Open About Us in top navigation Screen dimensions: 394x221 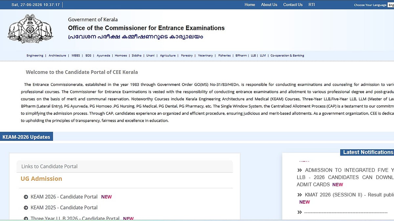pos(269,5)
